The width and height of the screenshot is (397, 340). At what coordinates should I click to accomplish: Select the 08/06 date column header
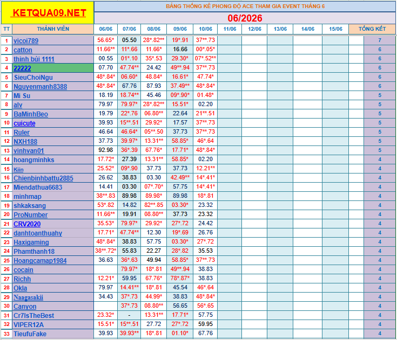(154, 29)
